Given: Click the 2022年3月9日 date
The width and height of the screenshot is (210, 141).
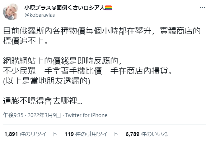Looking at the screenshot, I should tap(44, 115).
